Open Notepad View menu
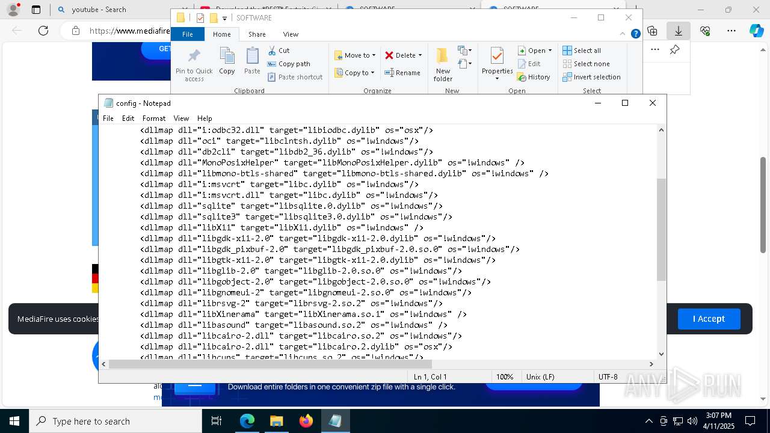 (x=181, y=118)
